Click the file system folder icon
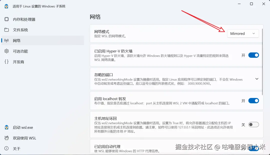The width and height of the screenshot is (270, 155). pos(6,30)
